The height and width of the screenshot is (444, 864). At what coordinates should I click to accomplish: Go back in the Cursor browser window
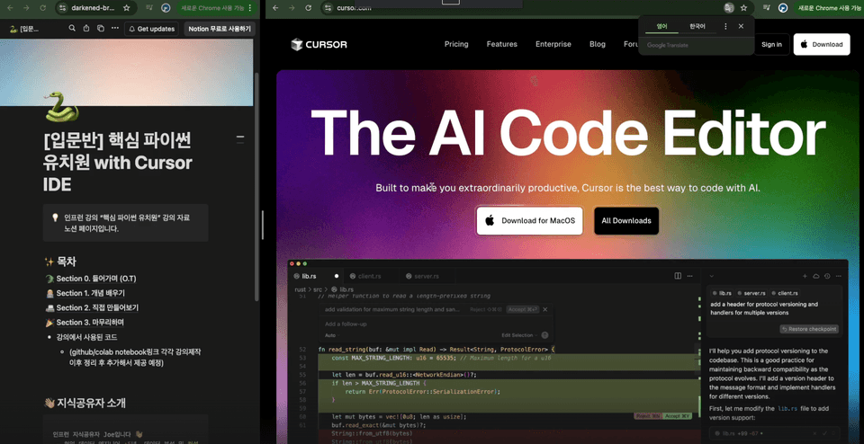pos(275,8)
